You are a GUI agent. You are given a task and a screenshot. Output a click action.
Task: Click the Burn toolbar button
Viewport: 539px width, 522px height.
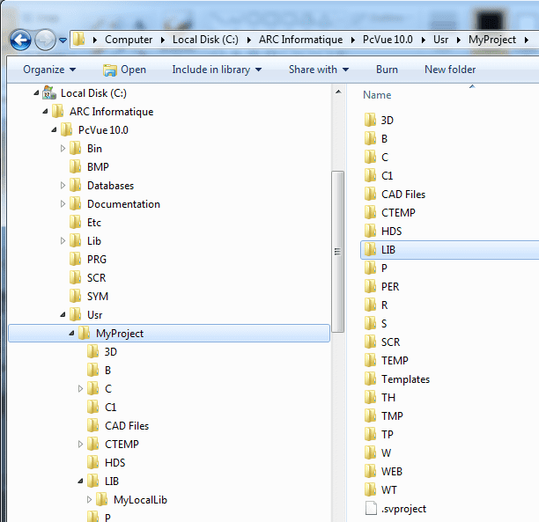[387, 70]
